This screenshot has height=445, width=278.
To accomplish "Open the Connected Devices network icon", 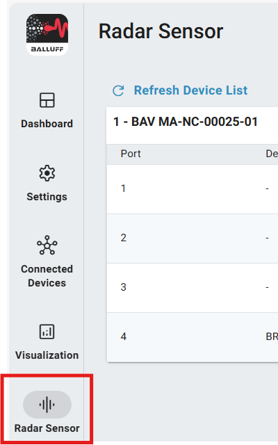I will click(47, 245).
